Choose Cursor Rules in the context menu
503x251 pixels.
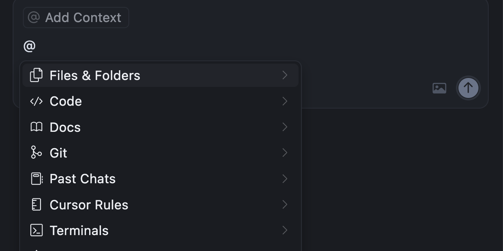coord(89,204)
